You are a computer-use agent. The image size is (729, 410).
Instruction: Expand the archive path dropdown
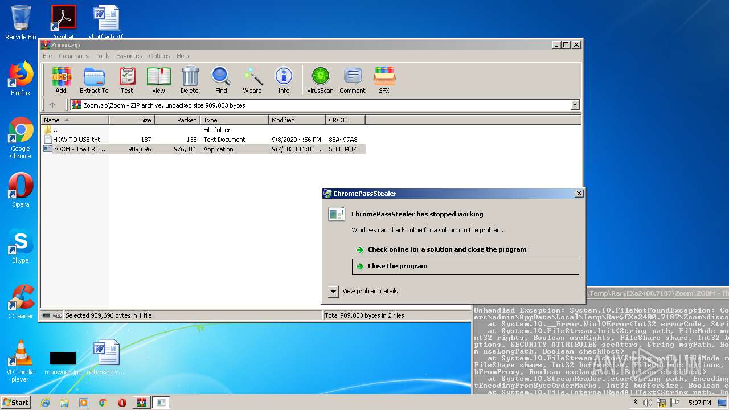tap(575, 105)
